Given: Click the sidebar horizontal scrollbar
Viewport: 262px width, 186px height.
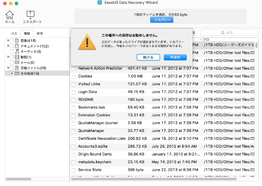Looking at the screenshot, I should (x=18, y=179).
